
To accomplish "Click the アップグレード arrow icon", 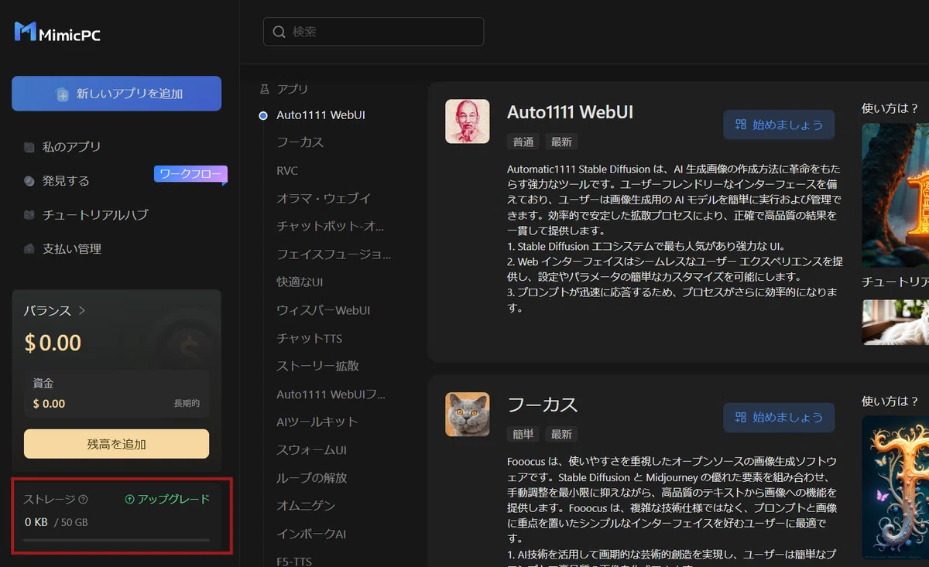I will coord(129,500).
